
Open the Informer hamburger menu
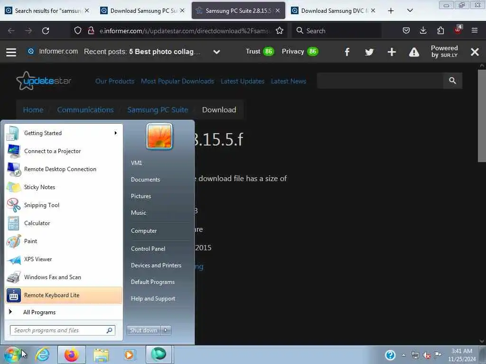coord(11,52)
